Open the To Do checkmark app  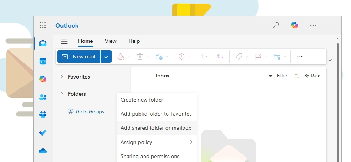[43, 133]
